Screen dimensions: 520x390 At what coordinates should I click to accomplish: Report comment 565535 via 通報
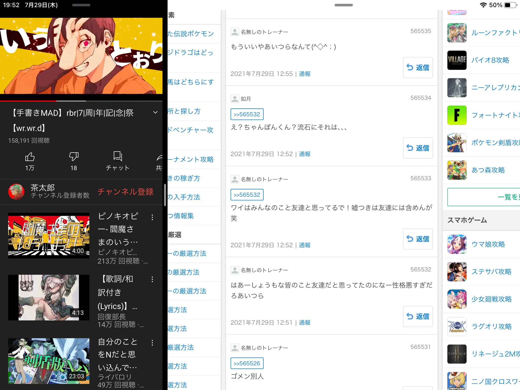coord(305,74)
